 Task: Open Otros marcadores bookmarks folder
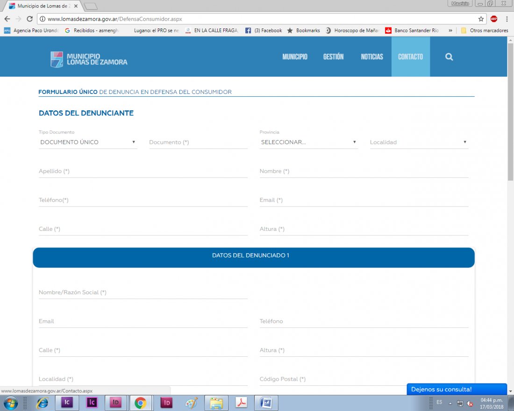pyautogui.click(x=485, y=30)
